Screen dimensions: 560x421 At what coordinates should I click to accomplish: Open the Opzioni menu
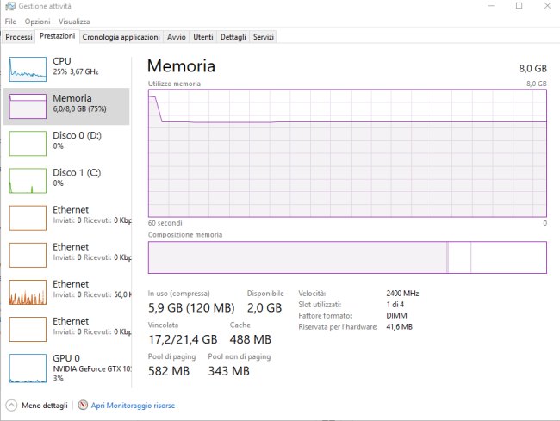tap(38, 22)
